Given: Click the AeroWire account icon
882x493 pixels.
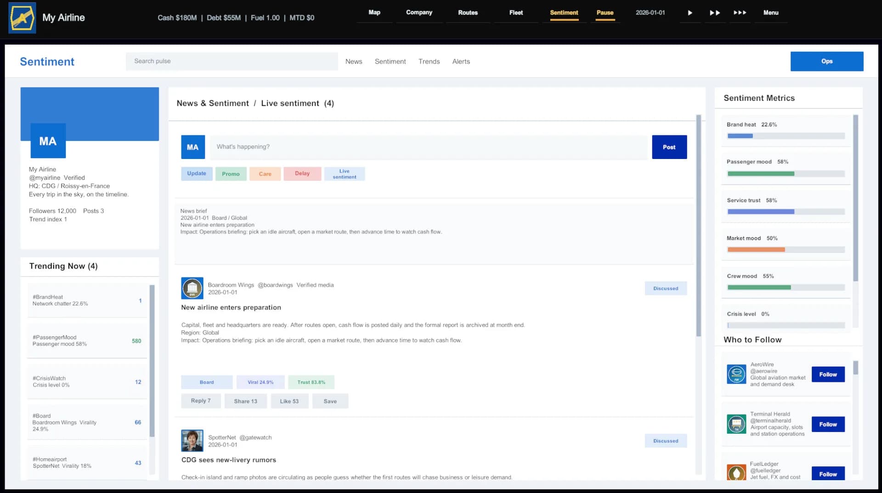Looking at the screenshot, I should [736, 374].
